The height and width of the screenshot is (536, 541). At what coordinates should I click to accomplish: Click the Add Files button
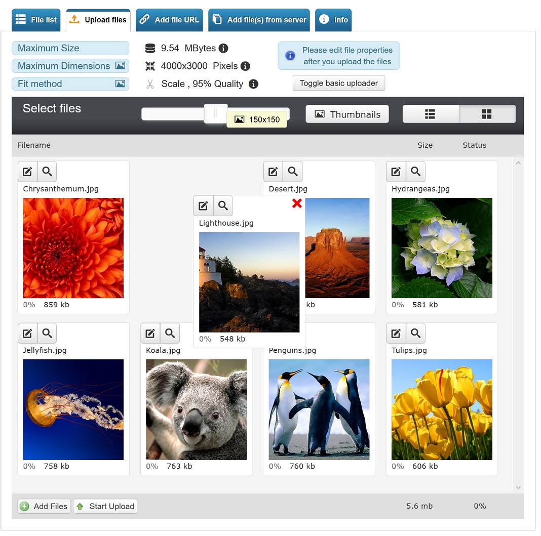(x=44, y=506)
